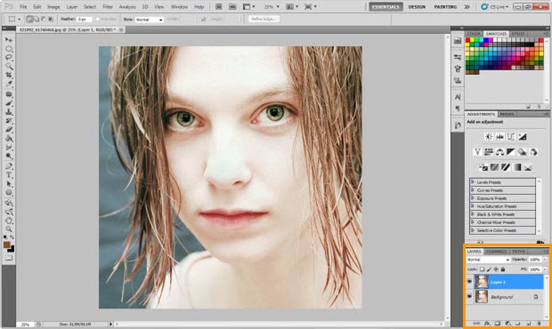Open the Style dropdown in options bar
Viewport: 552px width, 329px height.
click(149, 19)
